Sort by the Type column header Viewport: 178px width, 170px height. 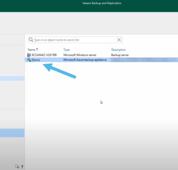66,50
